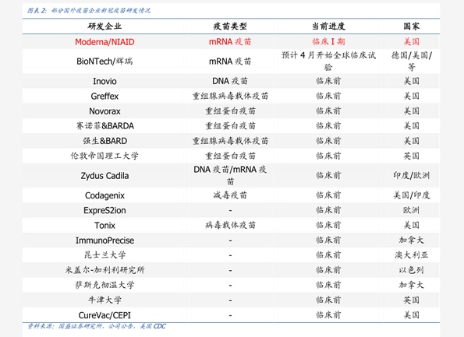Screen dimensions: 464x337
Task: Click 临床前 in the Zydus Cadila row
Action: [x=328, y=175]
